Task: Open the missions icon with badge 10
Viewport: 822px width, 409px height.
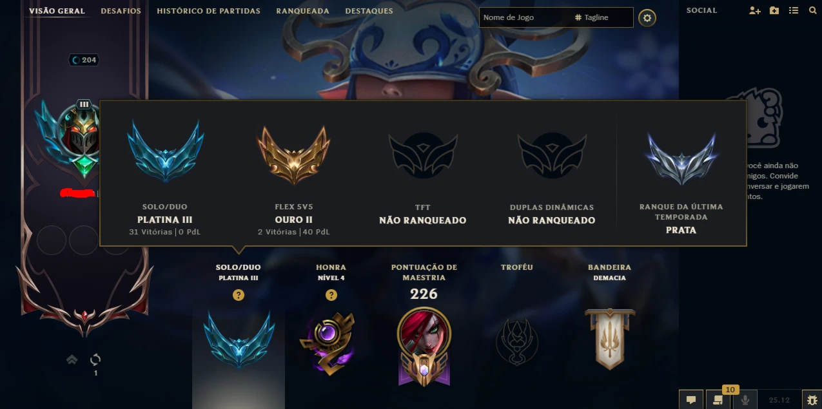Action: pos(718,399)
